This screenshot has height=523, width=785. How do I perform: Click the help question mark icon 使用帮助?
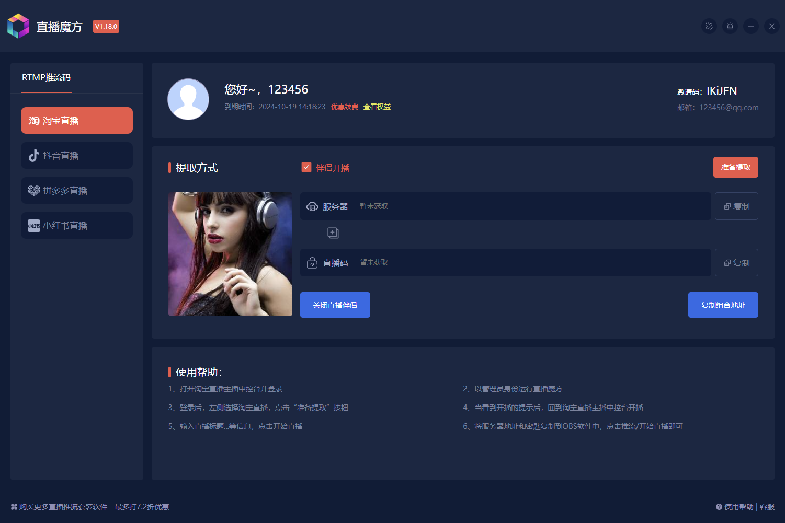(719, 507)
